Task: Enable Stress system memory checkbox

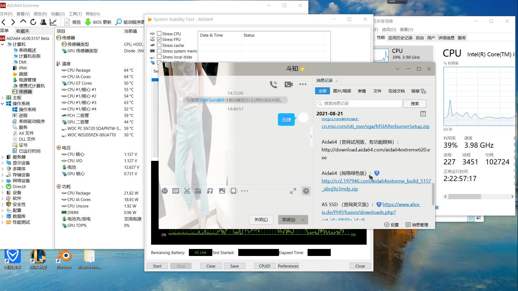Action: [x=159, y=51]
